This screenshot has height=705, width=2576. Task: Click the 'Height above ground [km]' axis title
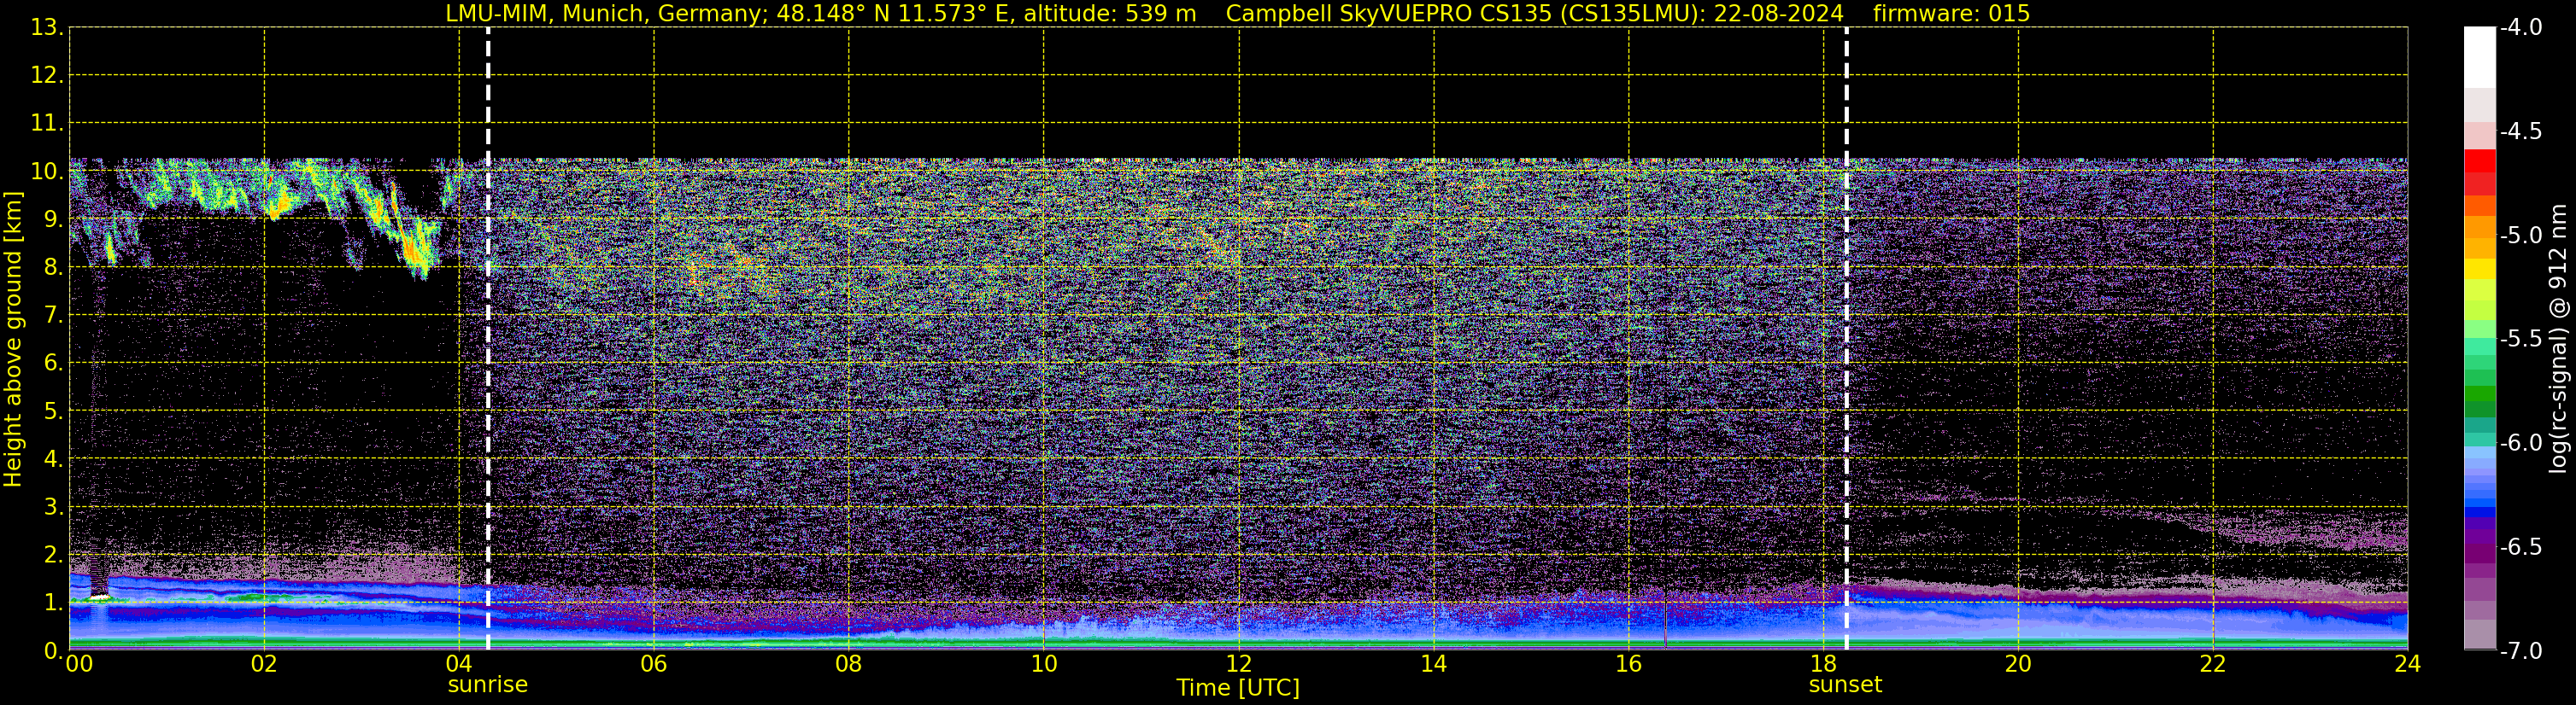click(13, 340)
